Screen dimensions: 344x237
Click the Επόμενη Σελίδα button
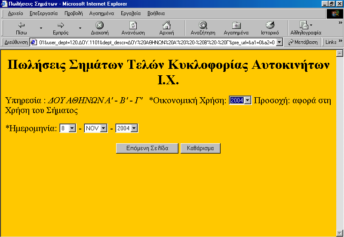147,148
